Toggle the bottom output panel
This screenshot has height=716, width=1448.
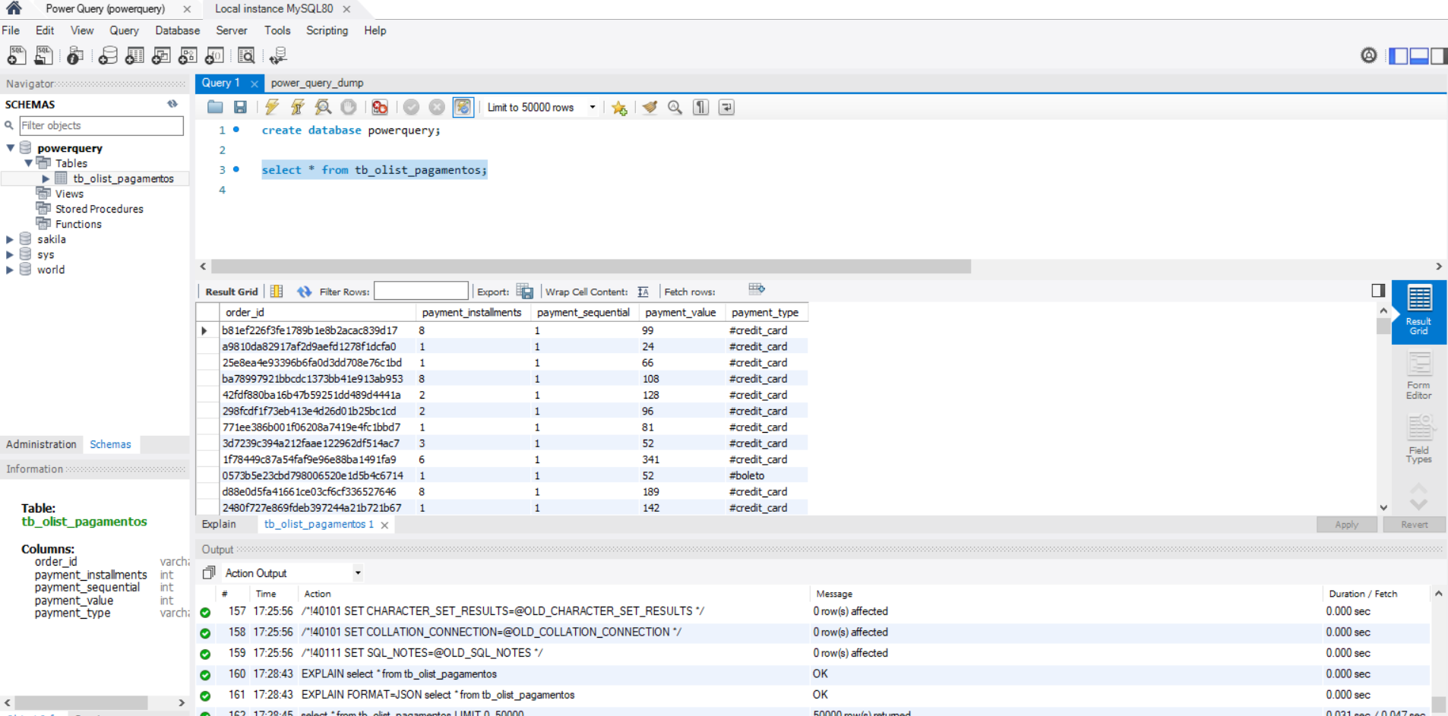pyautogui.click(x=1418, y=55)
